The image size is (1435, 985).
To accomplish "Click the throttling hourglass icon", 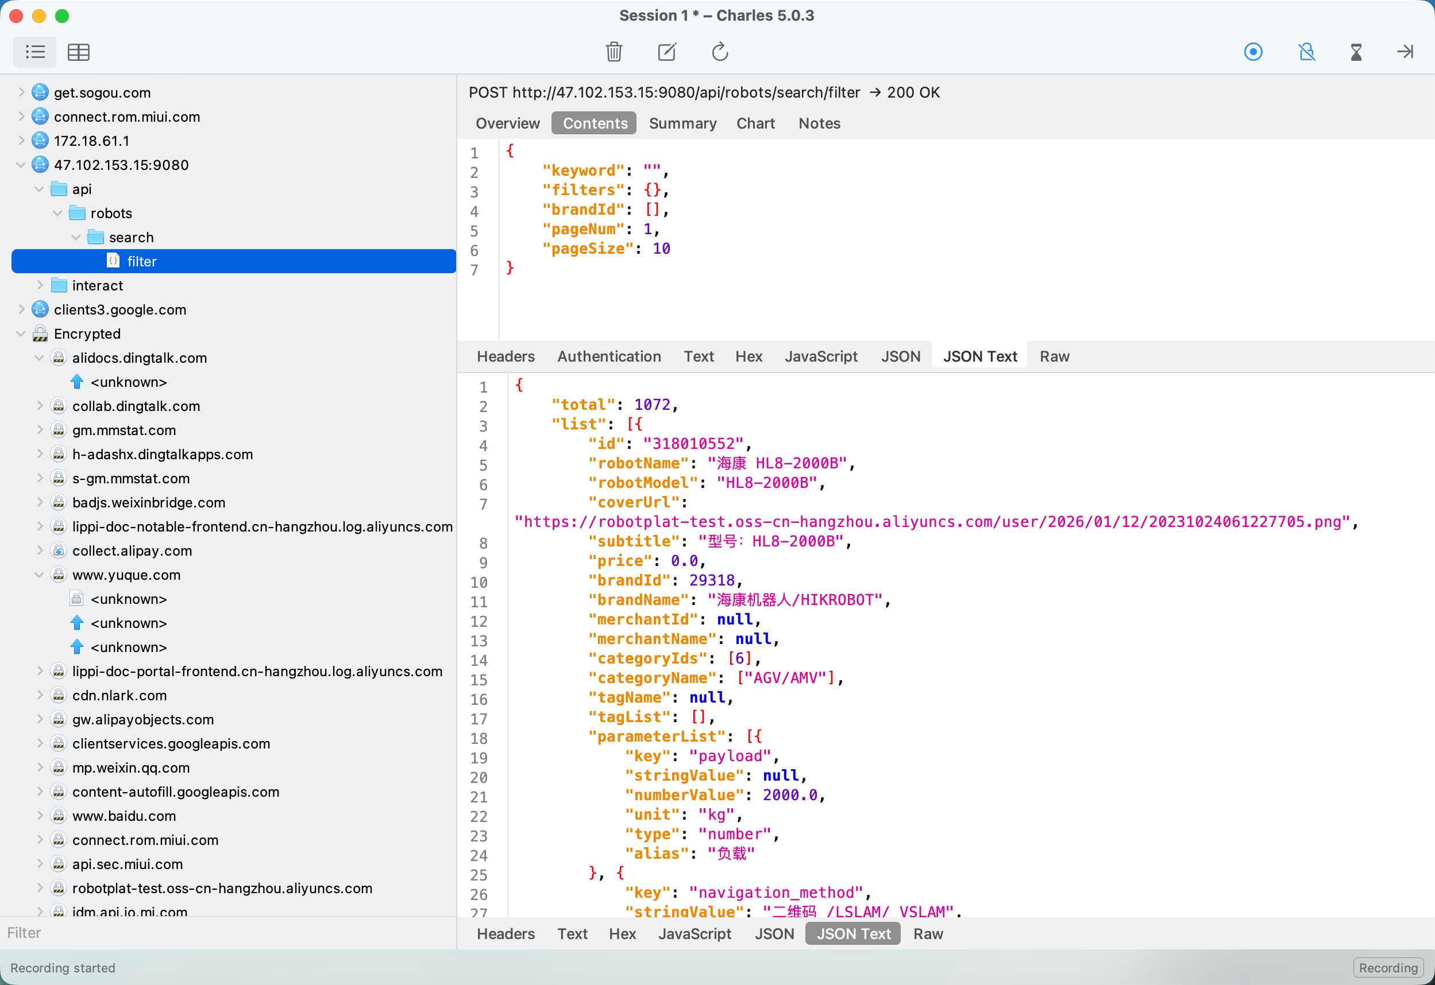I will pyautogui.click(x=1356, y=52).
